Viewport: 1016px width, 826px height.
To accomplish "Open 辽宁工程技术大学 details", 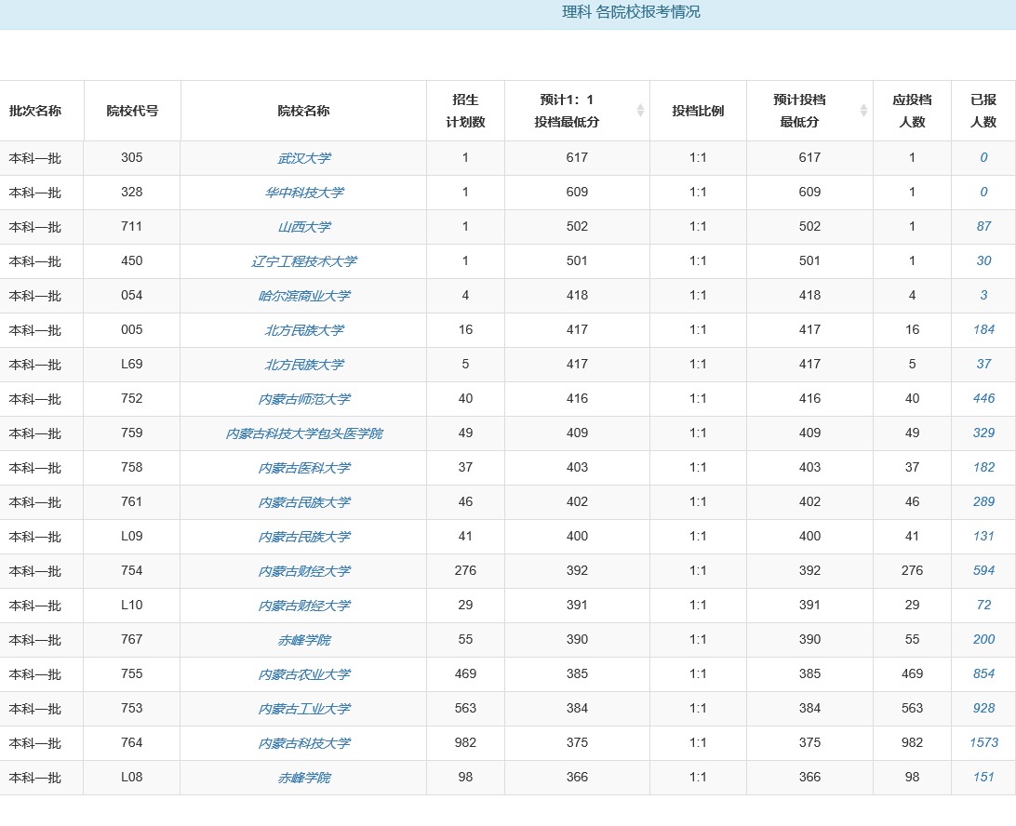I will point(303,261).
